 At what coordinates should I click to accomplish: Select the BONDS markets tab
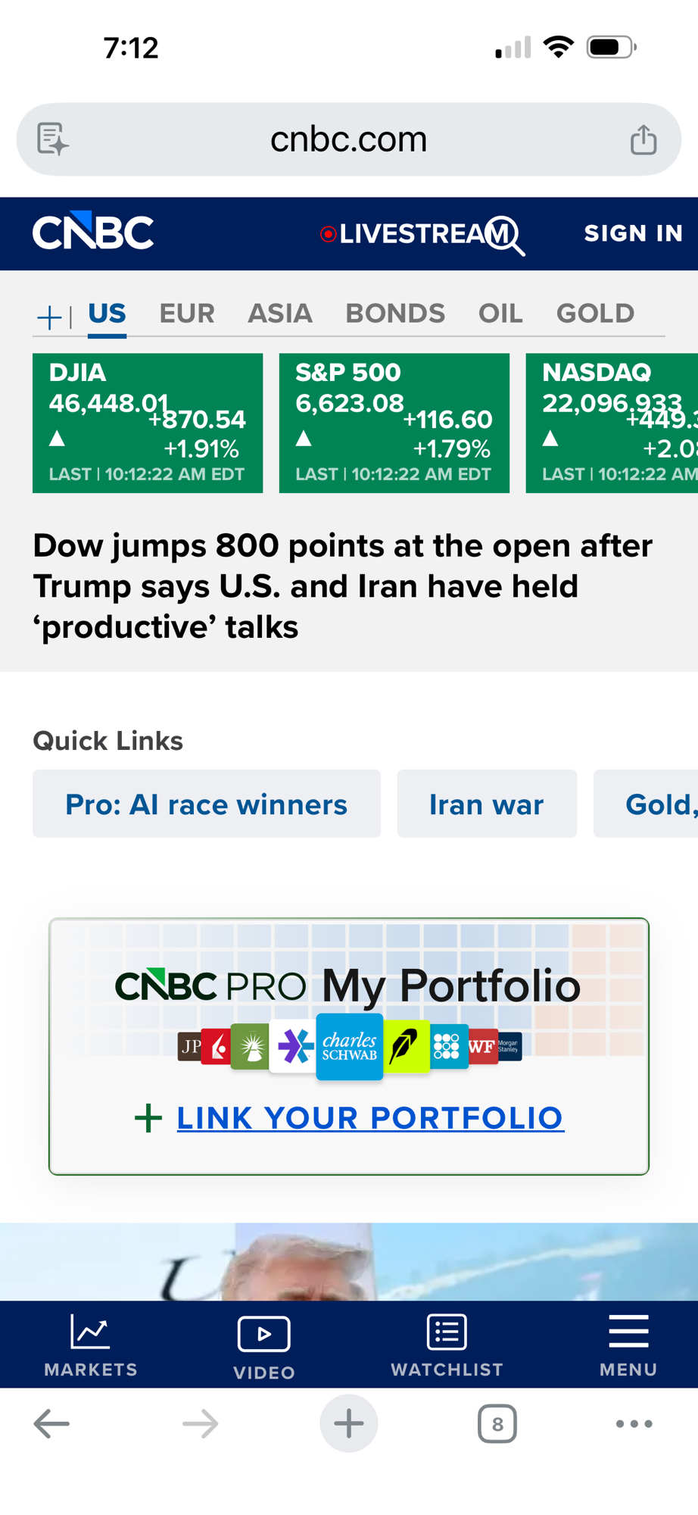click(395, 314)
